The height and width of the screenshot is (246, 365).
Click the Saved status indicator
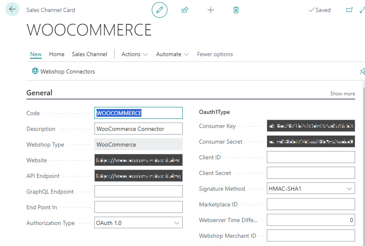pos(320,10)
